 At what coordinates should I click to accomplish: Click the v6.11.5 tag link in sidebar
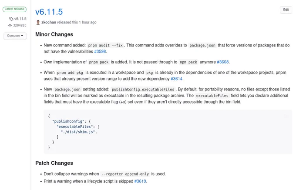point(20,19)
